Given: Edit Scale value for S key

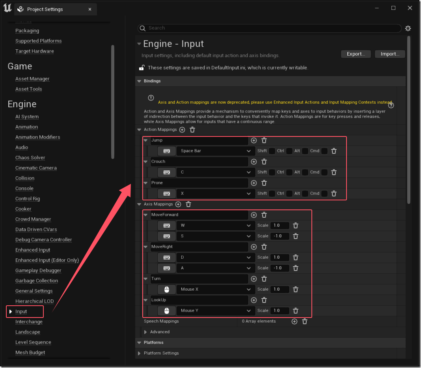Looking at the screenshot, I should (279, 236).
